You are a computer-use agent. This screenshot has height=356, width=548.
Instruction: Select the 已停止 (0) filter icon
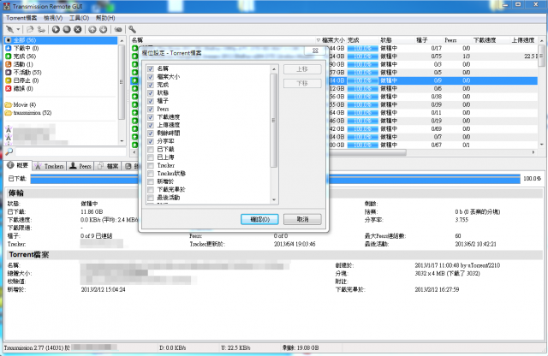(9, 80)
